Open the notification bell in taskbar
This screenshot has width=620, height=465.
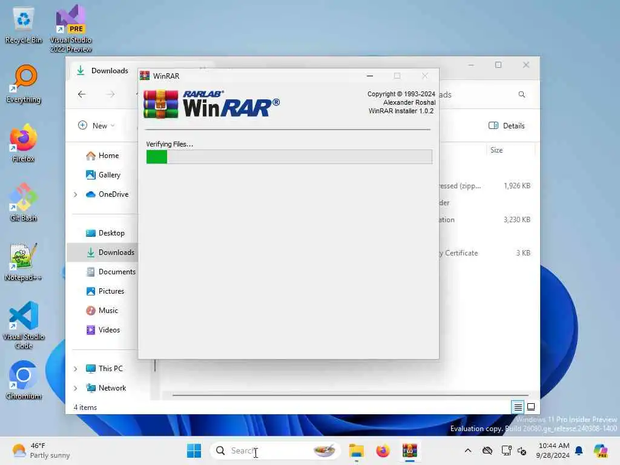pyautogui.click(x=579, y=450)
